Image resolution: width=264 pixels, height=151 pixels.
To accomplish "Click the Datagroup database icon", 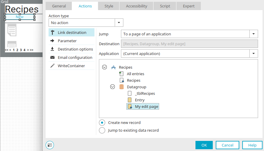I will [x=121, y=87].
